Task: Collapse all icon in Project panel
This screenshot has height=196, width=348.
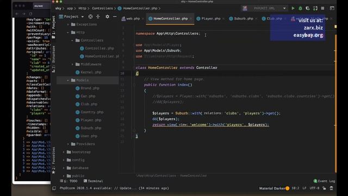Action: click(x=98, y=16)
